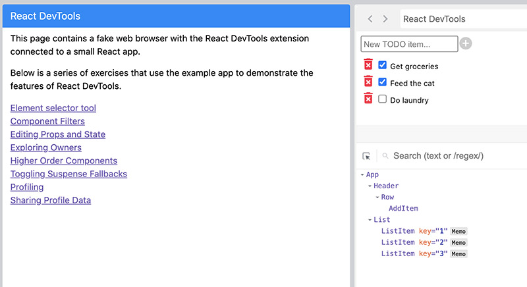Collapse the Row component node

click(x=377, y=197)
